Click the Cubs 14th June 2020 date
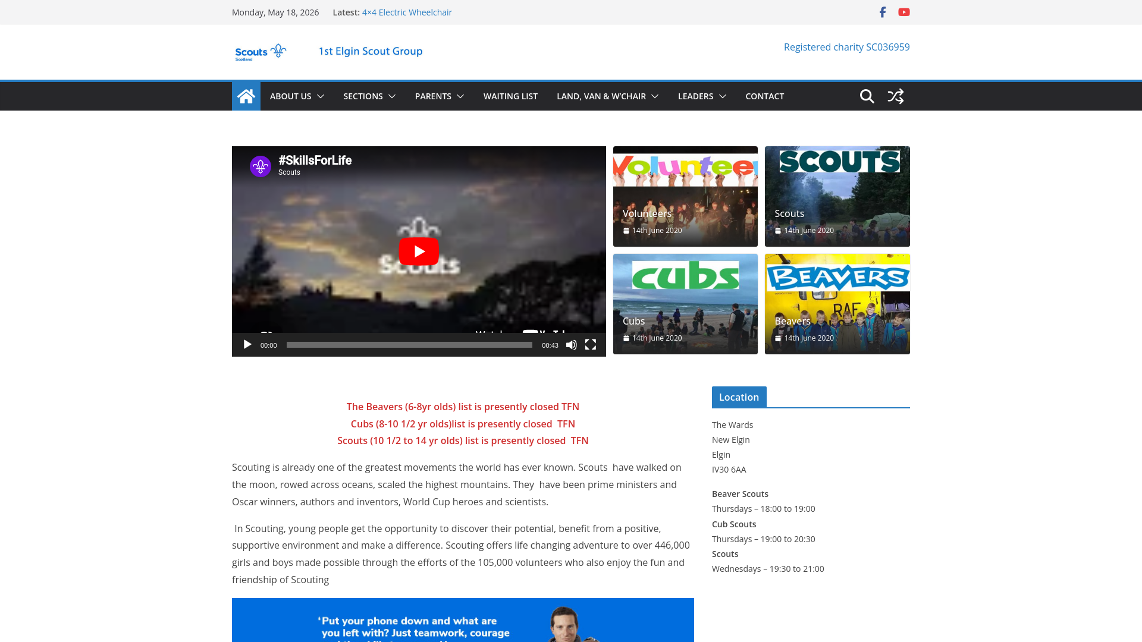This screenshot has height=642, width=1142. (x=657, y=338)
